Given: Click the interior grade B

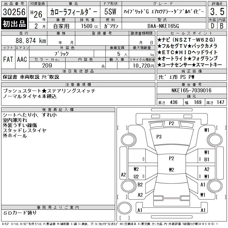Looking at the screenshot, I should (222, 26).
